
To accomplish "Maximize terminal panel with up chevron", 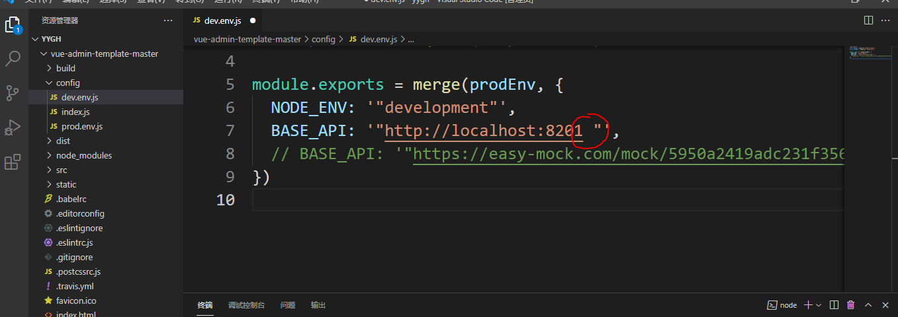I will (868, 305).
